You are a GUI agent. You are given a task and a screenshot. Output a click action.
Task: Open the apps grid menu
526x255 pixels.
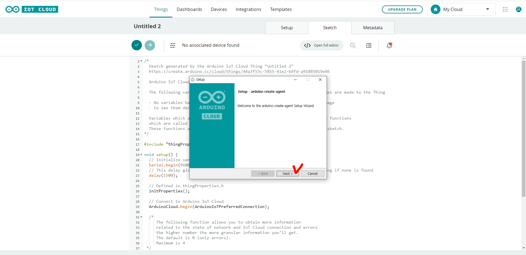505,9
